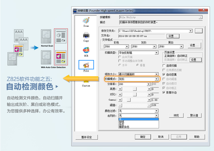Toggle the 自动密集 checkbox
The height and width of the screenshot is (151, 214).
pyautogui.click(x=164, y=75)
